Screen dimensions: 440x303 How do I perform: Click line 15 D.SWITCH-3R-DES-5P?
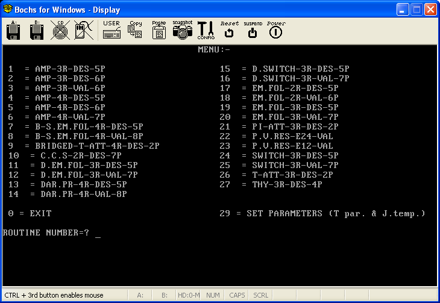284,69
